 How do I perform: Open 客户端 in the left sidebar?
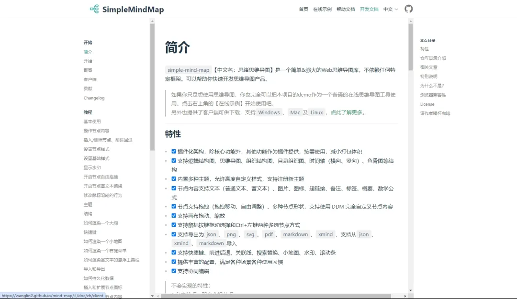pyautogui.click(x=90, y=79)
